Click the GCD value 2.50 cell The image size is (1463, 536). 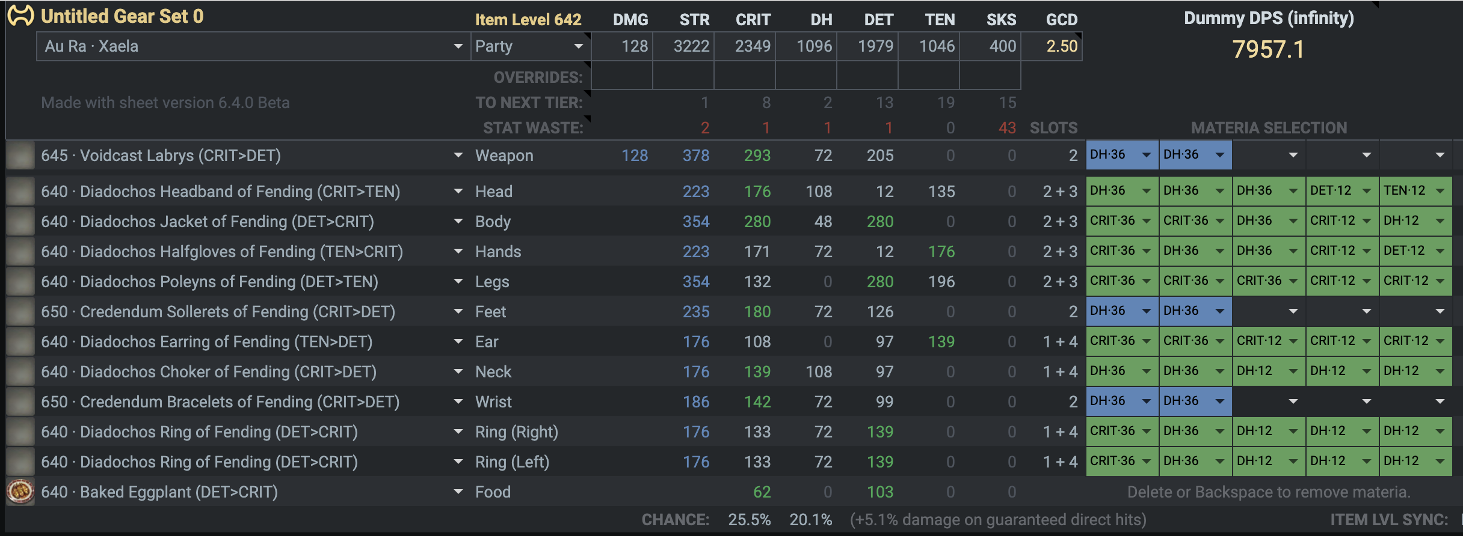point(1062,46)
